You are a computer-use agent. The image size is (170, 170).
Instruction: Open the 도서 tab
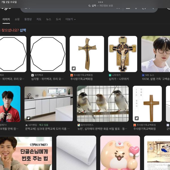click(x=58, y=19)
